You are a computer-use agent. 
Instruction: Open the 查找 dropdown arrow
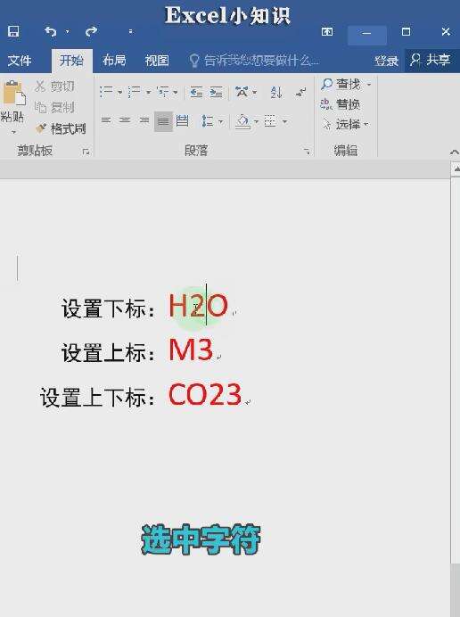[369, 84]
